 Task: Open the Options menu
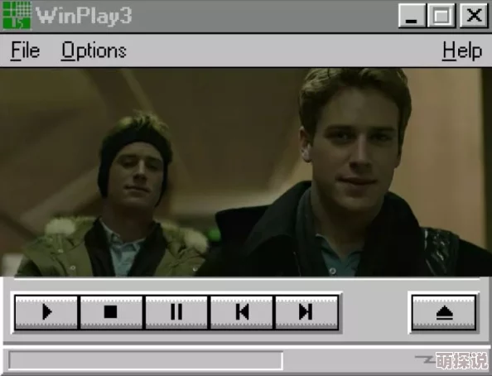(x=94, y=51)
